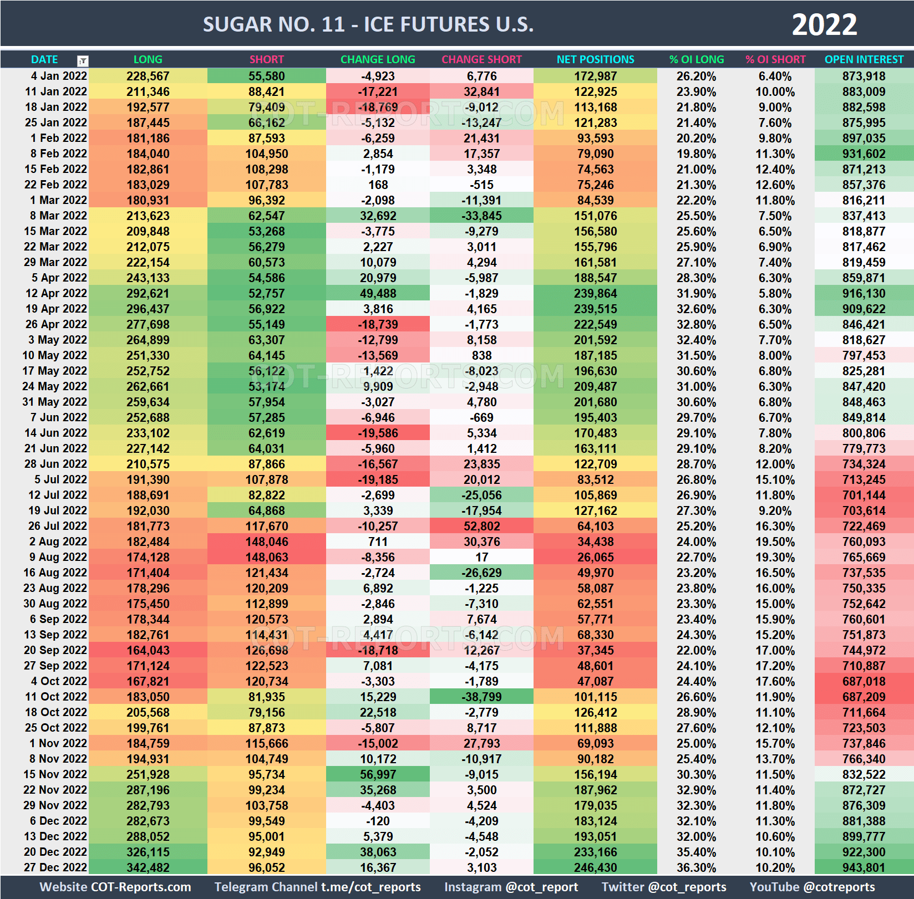Screen dimensions: 914x899
Task: Click the 2022 year label
Action: tap(825, 24)
